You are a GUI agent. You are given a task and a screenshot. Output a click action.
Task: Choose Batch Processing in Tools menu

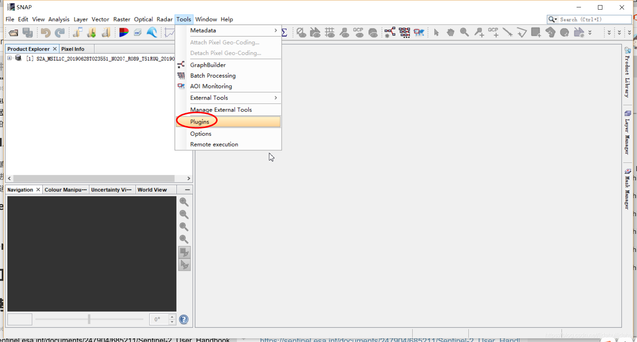pos(228,76)
